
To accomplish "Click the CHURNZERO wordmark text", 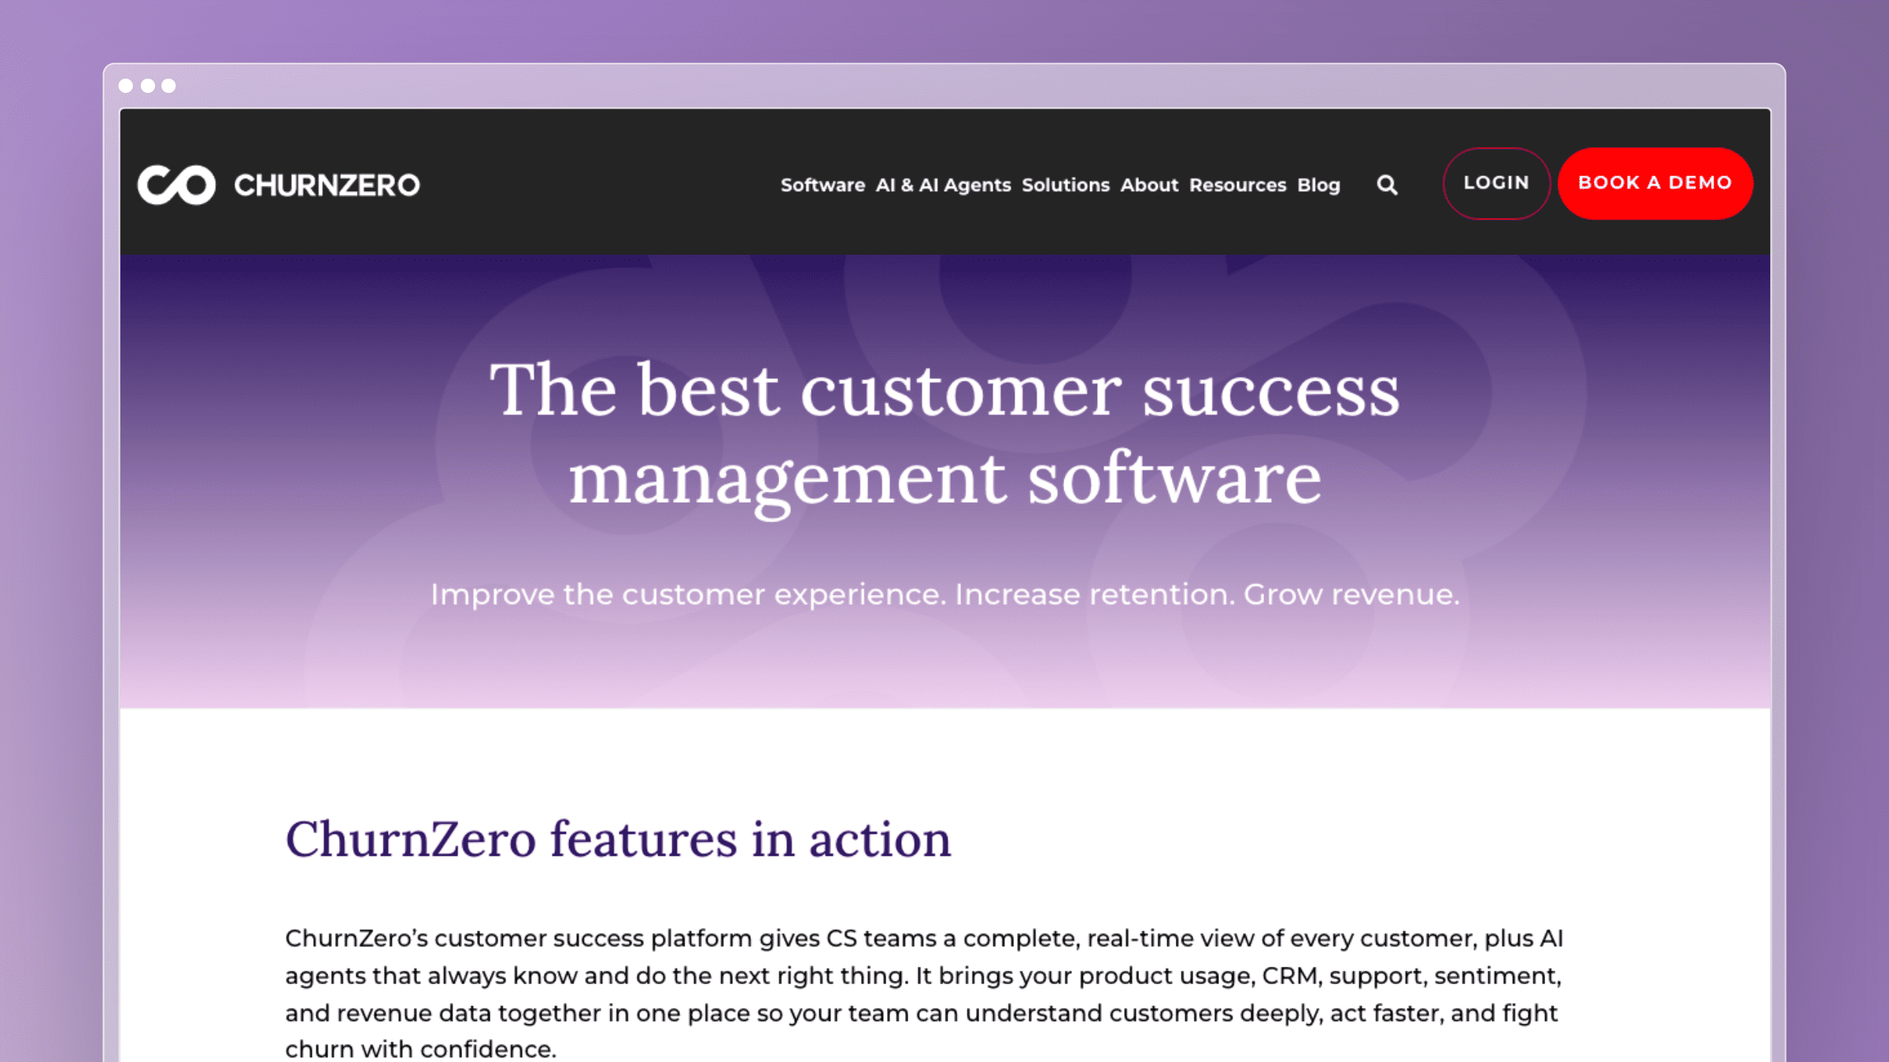I will click(x=327, y=186).
